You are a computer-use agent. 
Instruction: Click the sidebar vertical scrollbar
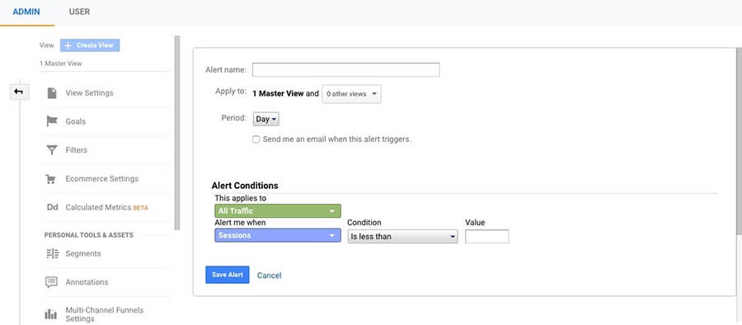coord(177,133)
